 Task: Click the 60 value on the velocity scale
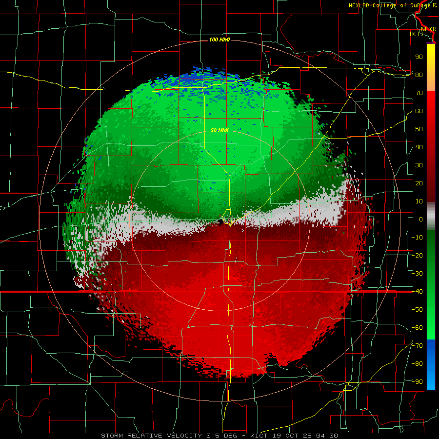(419, 111)
